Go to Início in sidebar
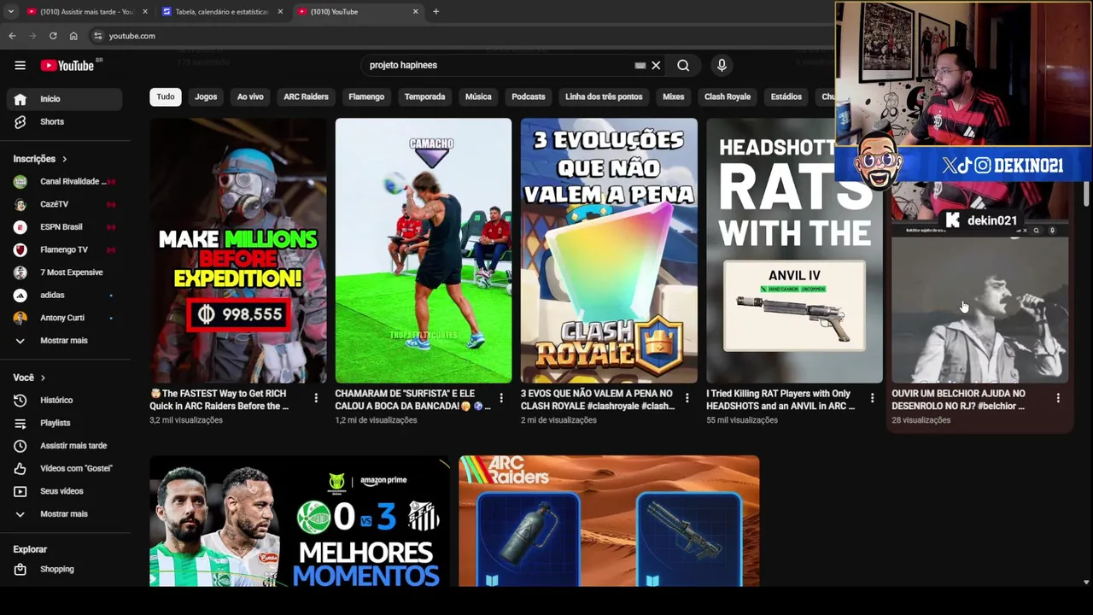The width and height of the screenshot is (1093, 615). pyautogui.click(x=65, y=99)
